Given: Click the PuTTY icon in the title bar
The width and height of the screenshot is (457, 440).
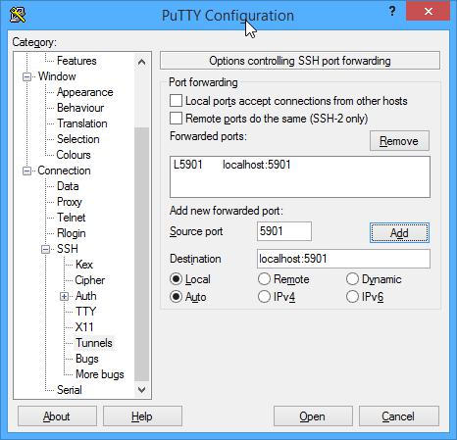Looking at the screenshot, I should click(18, 15).
